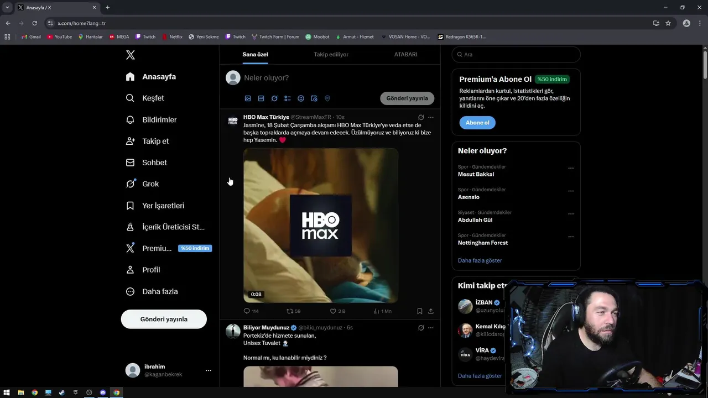This screenshot has width=708, height=398.
Task: Switch to Takip ediliyor tab
Action: point(331,54)
